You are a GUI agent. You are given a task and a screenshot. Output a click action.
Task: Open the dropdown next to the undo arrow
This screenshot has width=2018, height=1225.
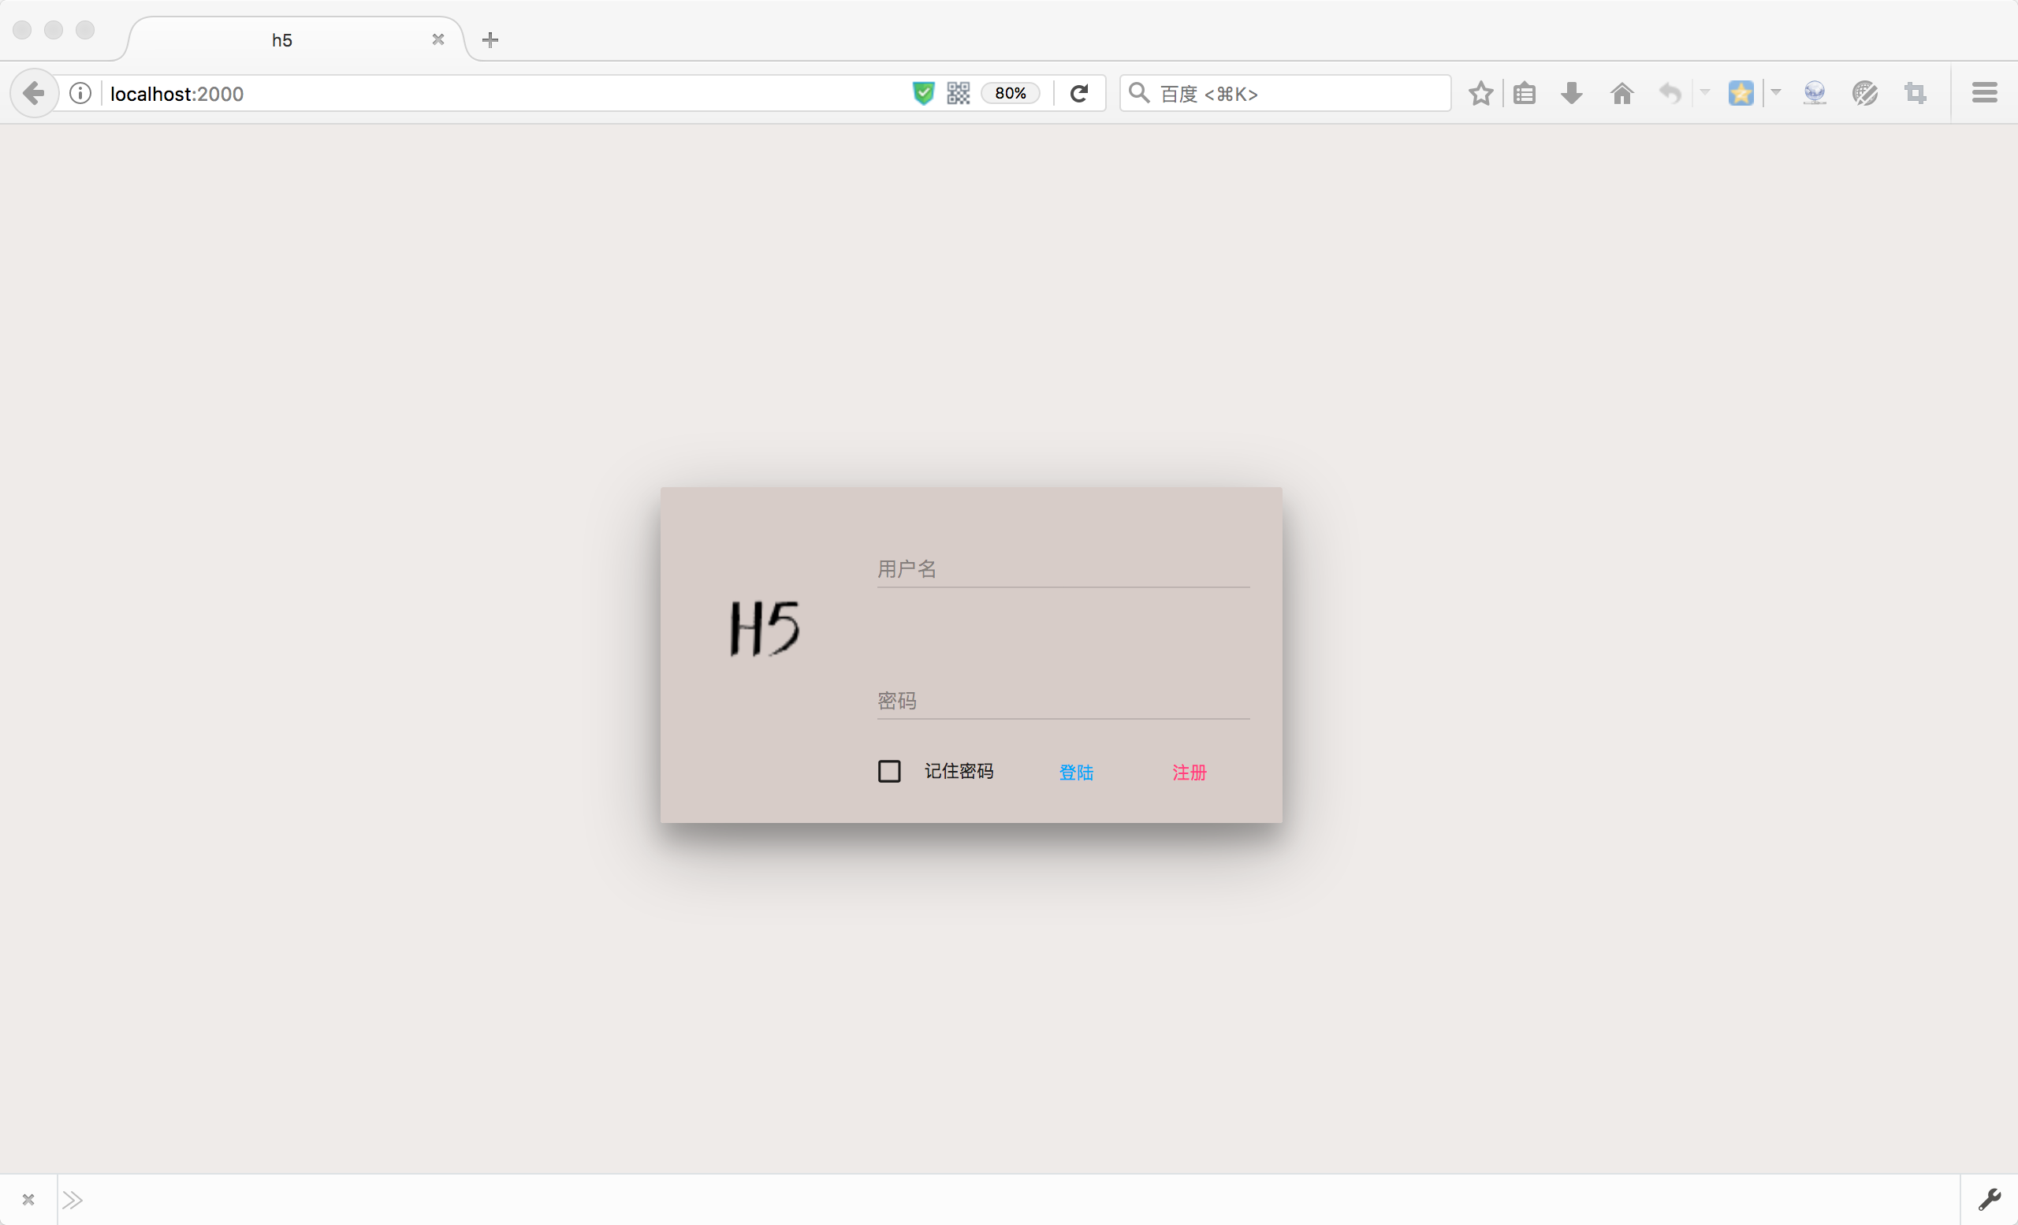1704,93
